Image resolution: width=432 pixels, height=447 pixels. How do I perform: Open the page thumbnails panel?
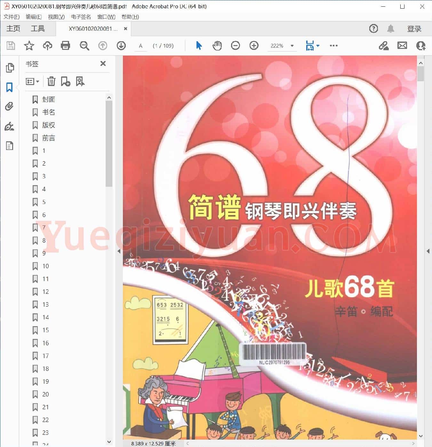10,67
